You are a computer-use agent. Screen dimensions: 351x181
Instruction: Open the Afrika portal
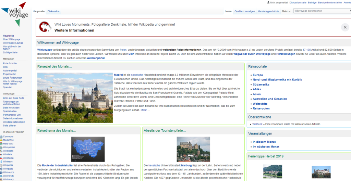[x=257, y=89]
